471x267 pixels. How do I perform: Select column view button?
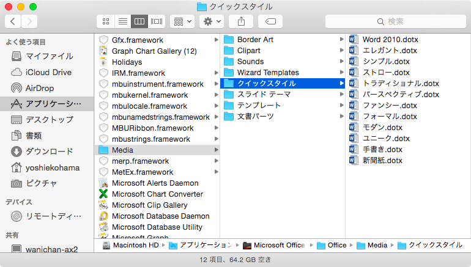pyautogui.click(x=139, y=21)
